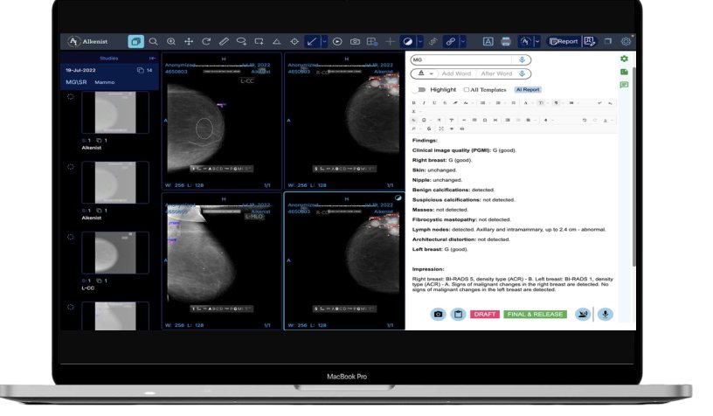Choose the ellipse annotation tool
The width and height of the screenshot is (713, 416).
click(x=241, y=41)
